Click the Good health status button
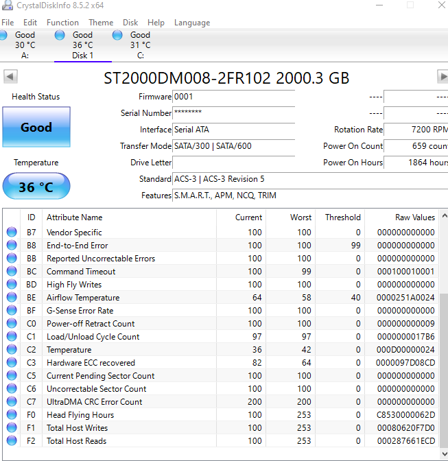 tap(36, 127)
